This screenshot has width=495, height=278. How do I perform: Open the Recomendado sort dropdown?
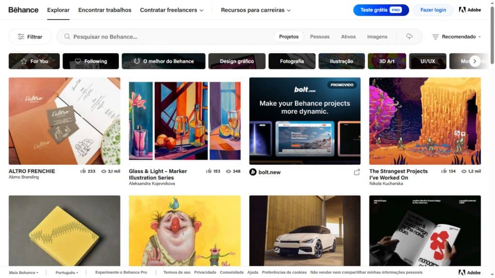[456, 37]
